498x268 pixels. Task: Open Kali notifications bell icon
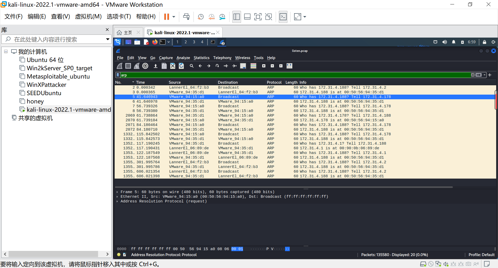click(x=454, y=42)
